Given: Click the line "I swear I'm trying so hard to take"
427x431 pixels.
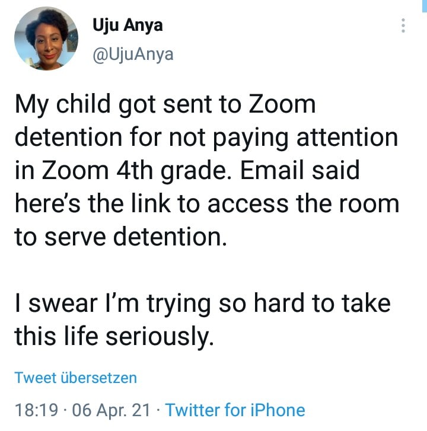Looking at the screenshot, I should click(202, 304).
